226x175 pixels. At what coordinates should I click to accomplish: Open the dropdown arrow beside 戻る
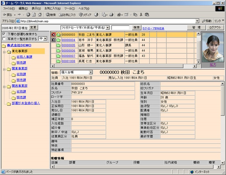[15, 15]
